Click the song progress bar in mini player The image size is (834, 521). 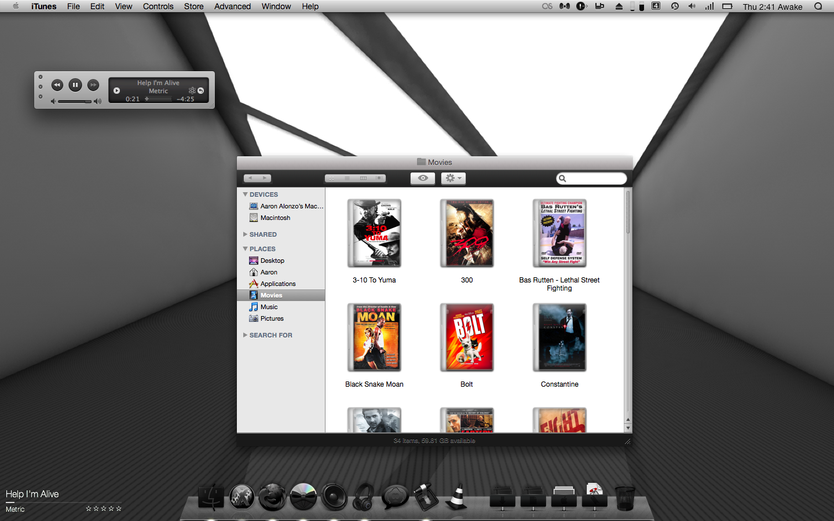(x=158, y=99)
